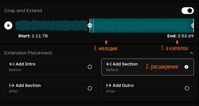
Task: Click the checked Add Section Before indicator
Action: 186,67
